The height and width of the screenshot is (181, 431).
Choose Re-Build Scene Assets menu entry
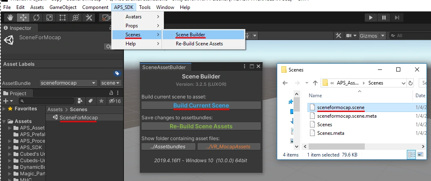click(203, 44)
